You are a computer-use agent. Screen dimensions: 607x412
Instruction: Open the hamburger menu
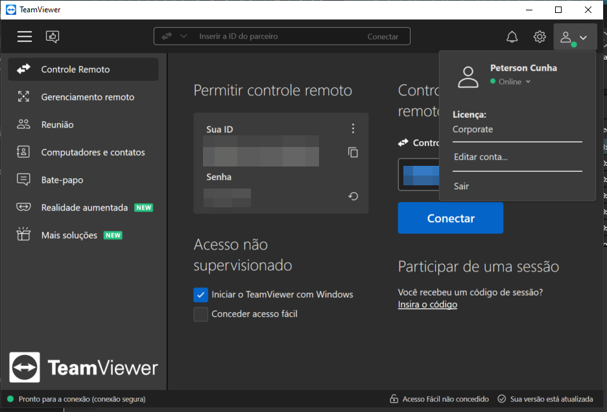click(25, 36)
